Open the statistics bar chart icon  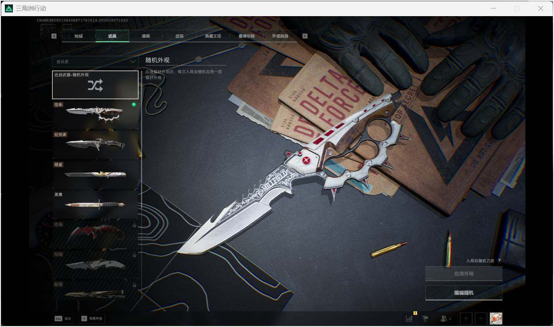(409, 319)
